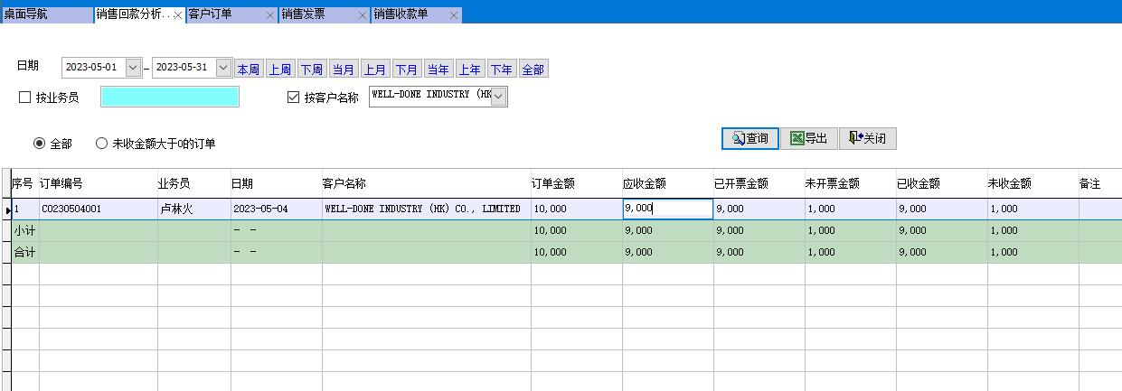Click the 关闭 exit door button
The width and height of the screenshot is (1122, 391).
[867, 138]
